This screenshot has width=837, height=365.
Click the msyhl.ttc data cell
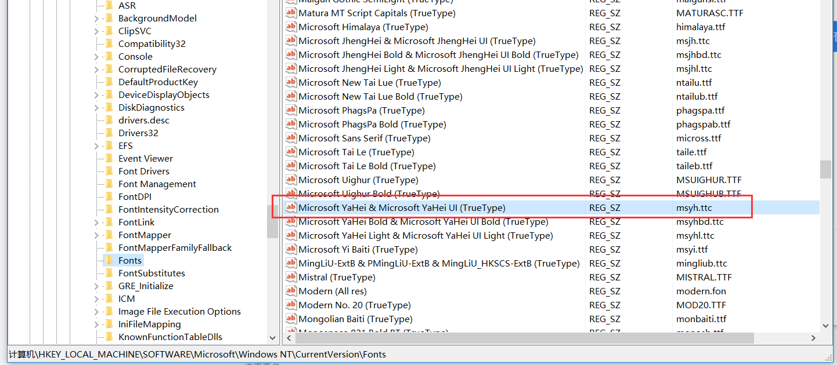(695, 236)
